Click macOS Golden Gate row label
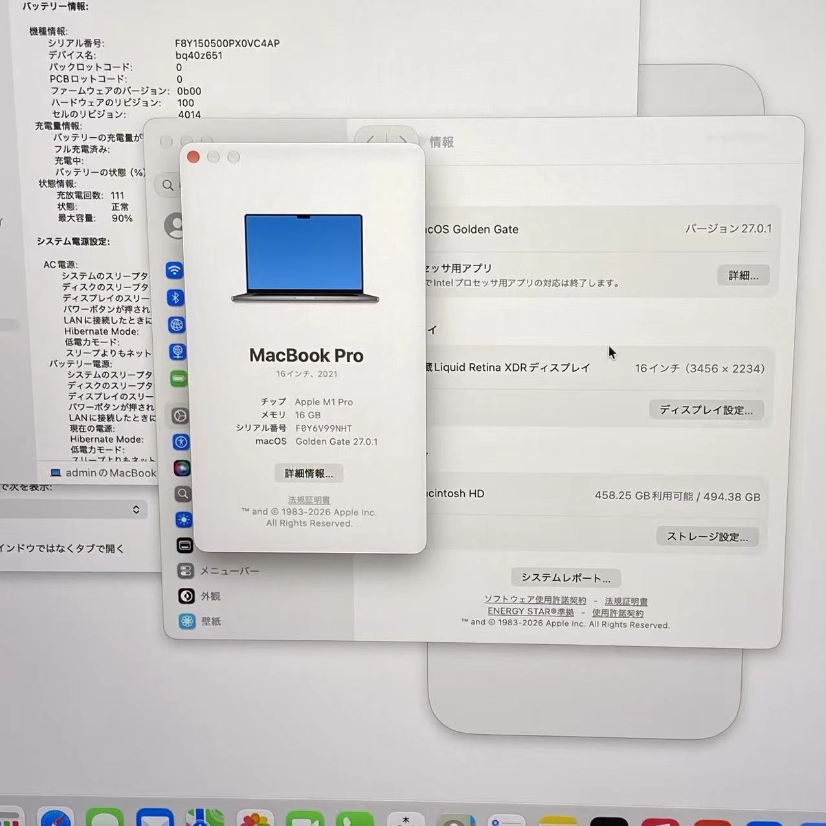The width and height of the screenshot is (826, 826). tap(471, 229)
